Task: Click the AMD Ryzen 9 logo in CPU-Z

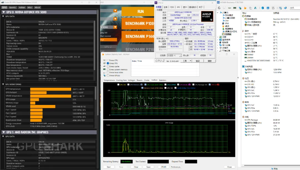Action: (x=207, y=16)
